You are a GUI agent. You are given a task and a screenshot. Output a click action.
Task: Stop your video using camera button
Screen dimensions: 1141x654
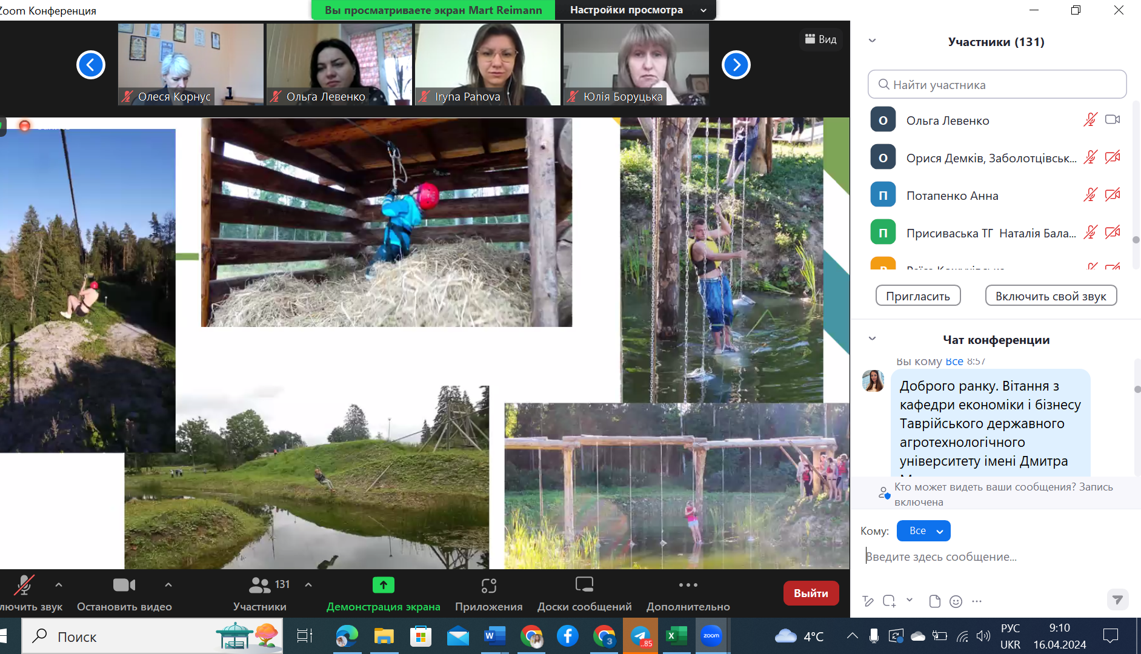pos(124,586)
